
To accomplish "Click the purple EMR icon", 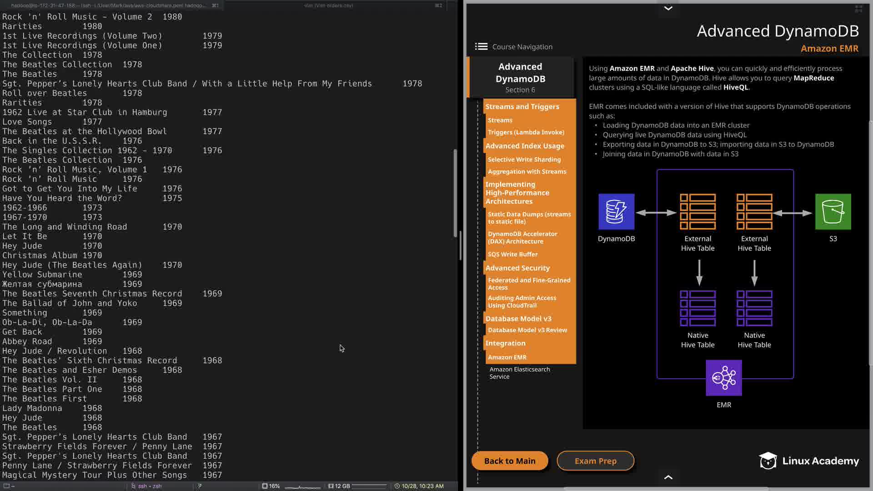I will click(723, 378).
